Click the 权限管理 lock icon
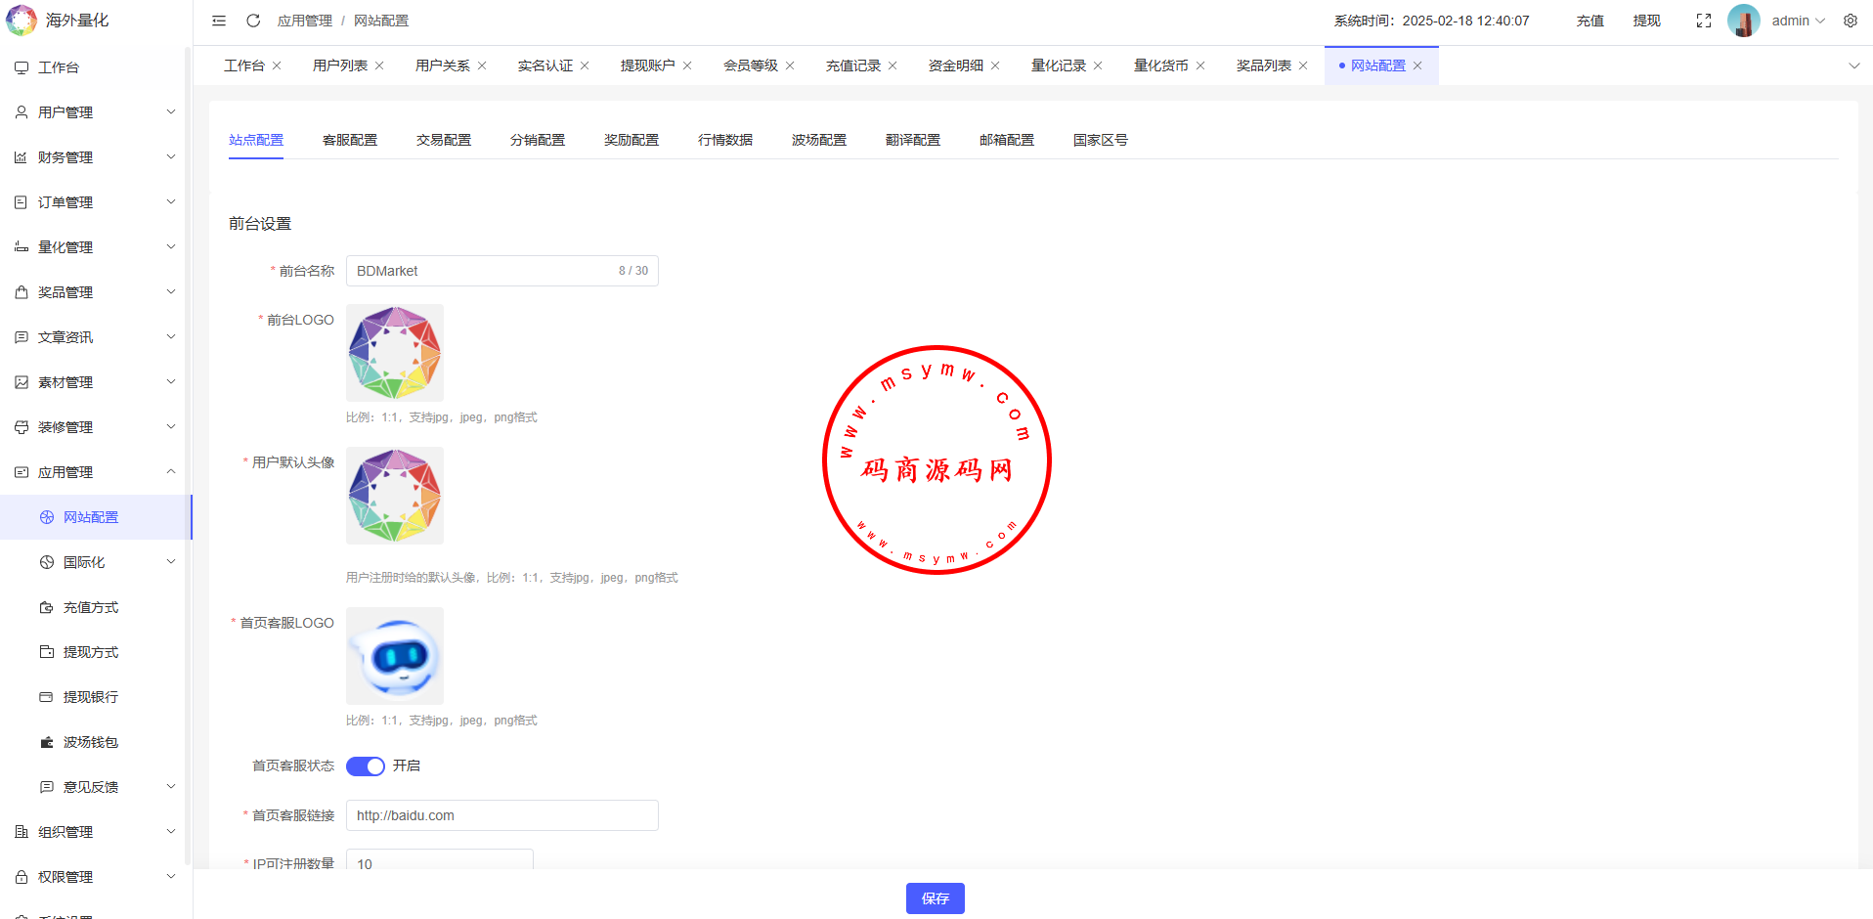 pyautogui.click(x=22, y=877)
